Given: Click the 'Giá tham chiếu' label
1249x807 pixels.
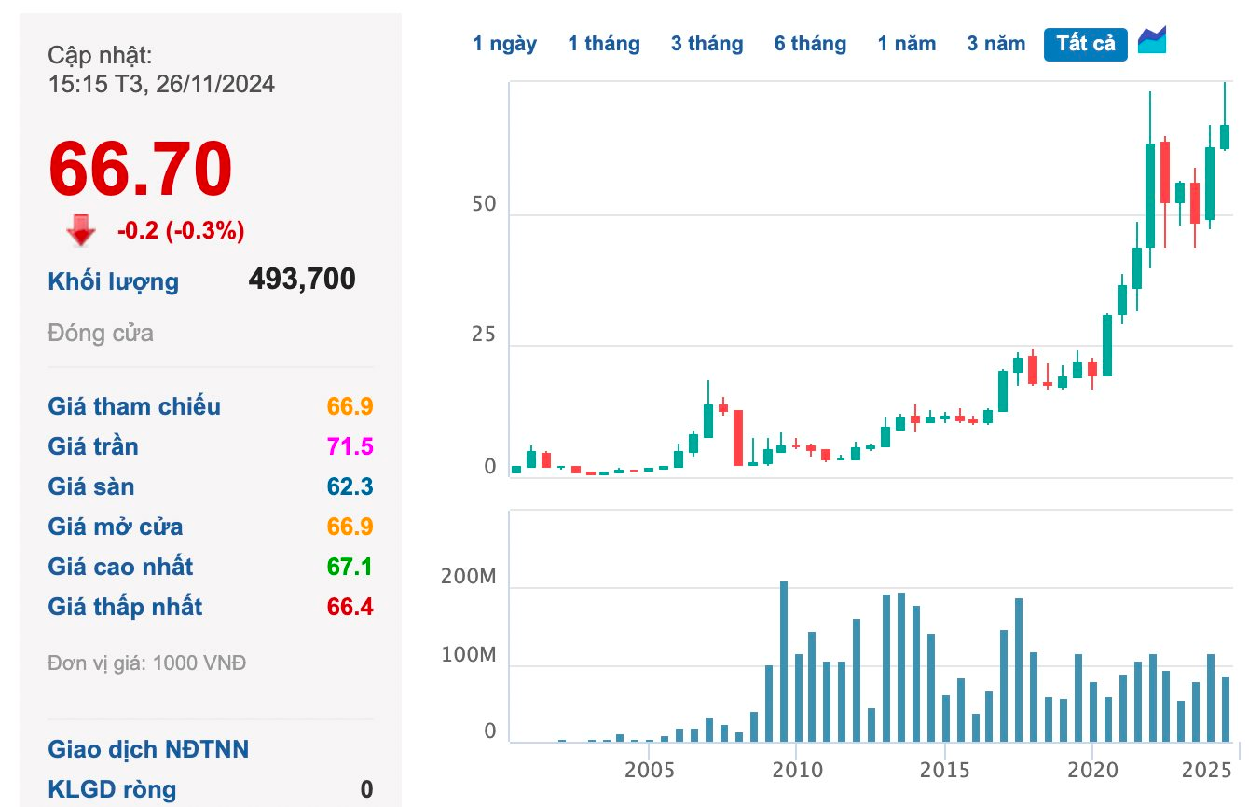Looking at the screenshot, I should [x=134, y=406].
